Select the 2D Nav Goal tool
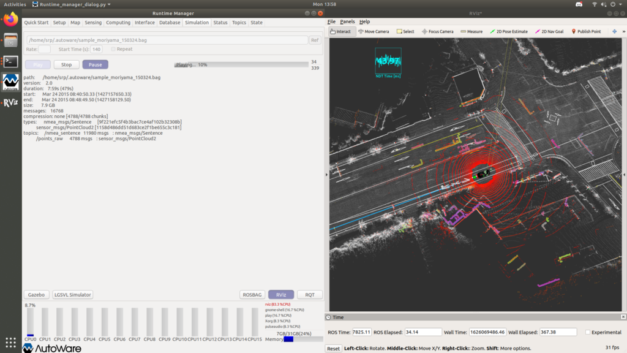The width and height of the screenshot is (627, 353). pos(549,31)
